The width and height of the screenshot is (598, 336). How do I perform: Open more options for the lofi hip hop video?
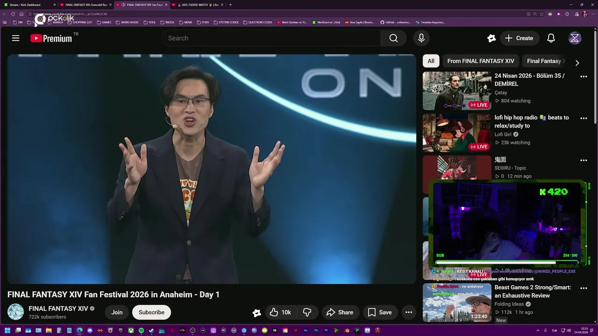(x=584, y=119)
